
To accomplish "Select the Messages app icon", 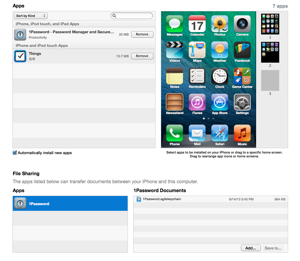I will [x=174, y=24].
